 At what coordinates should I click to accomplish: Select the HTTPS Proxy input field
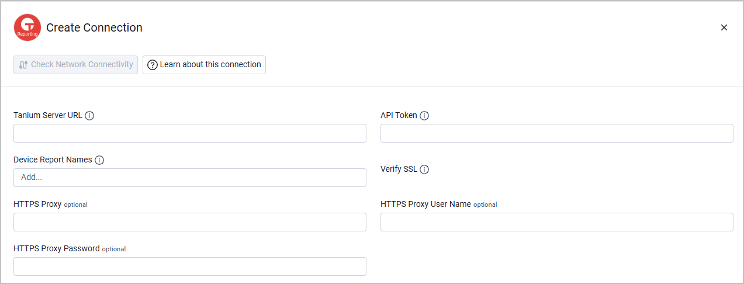pyautogui.click(x=190, y=222)
